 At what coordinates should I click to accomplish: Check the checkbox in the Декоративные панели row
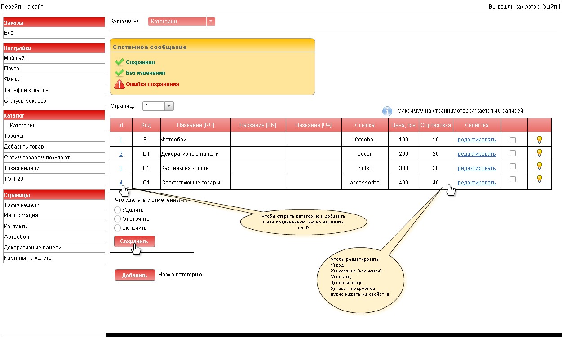click(513, 153)
